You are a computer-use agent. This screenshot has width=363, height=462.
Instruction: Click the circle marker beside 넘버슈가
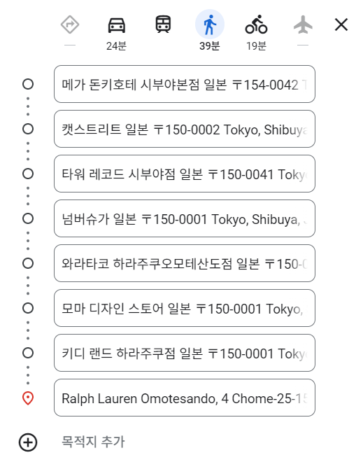(x=28, y=218)
